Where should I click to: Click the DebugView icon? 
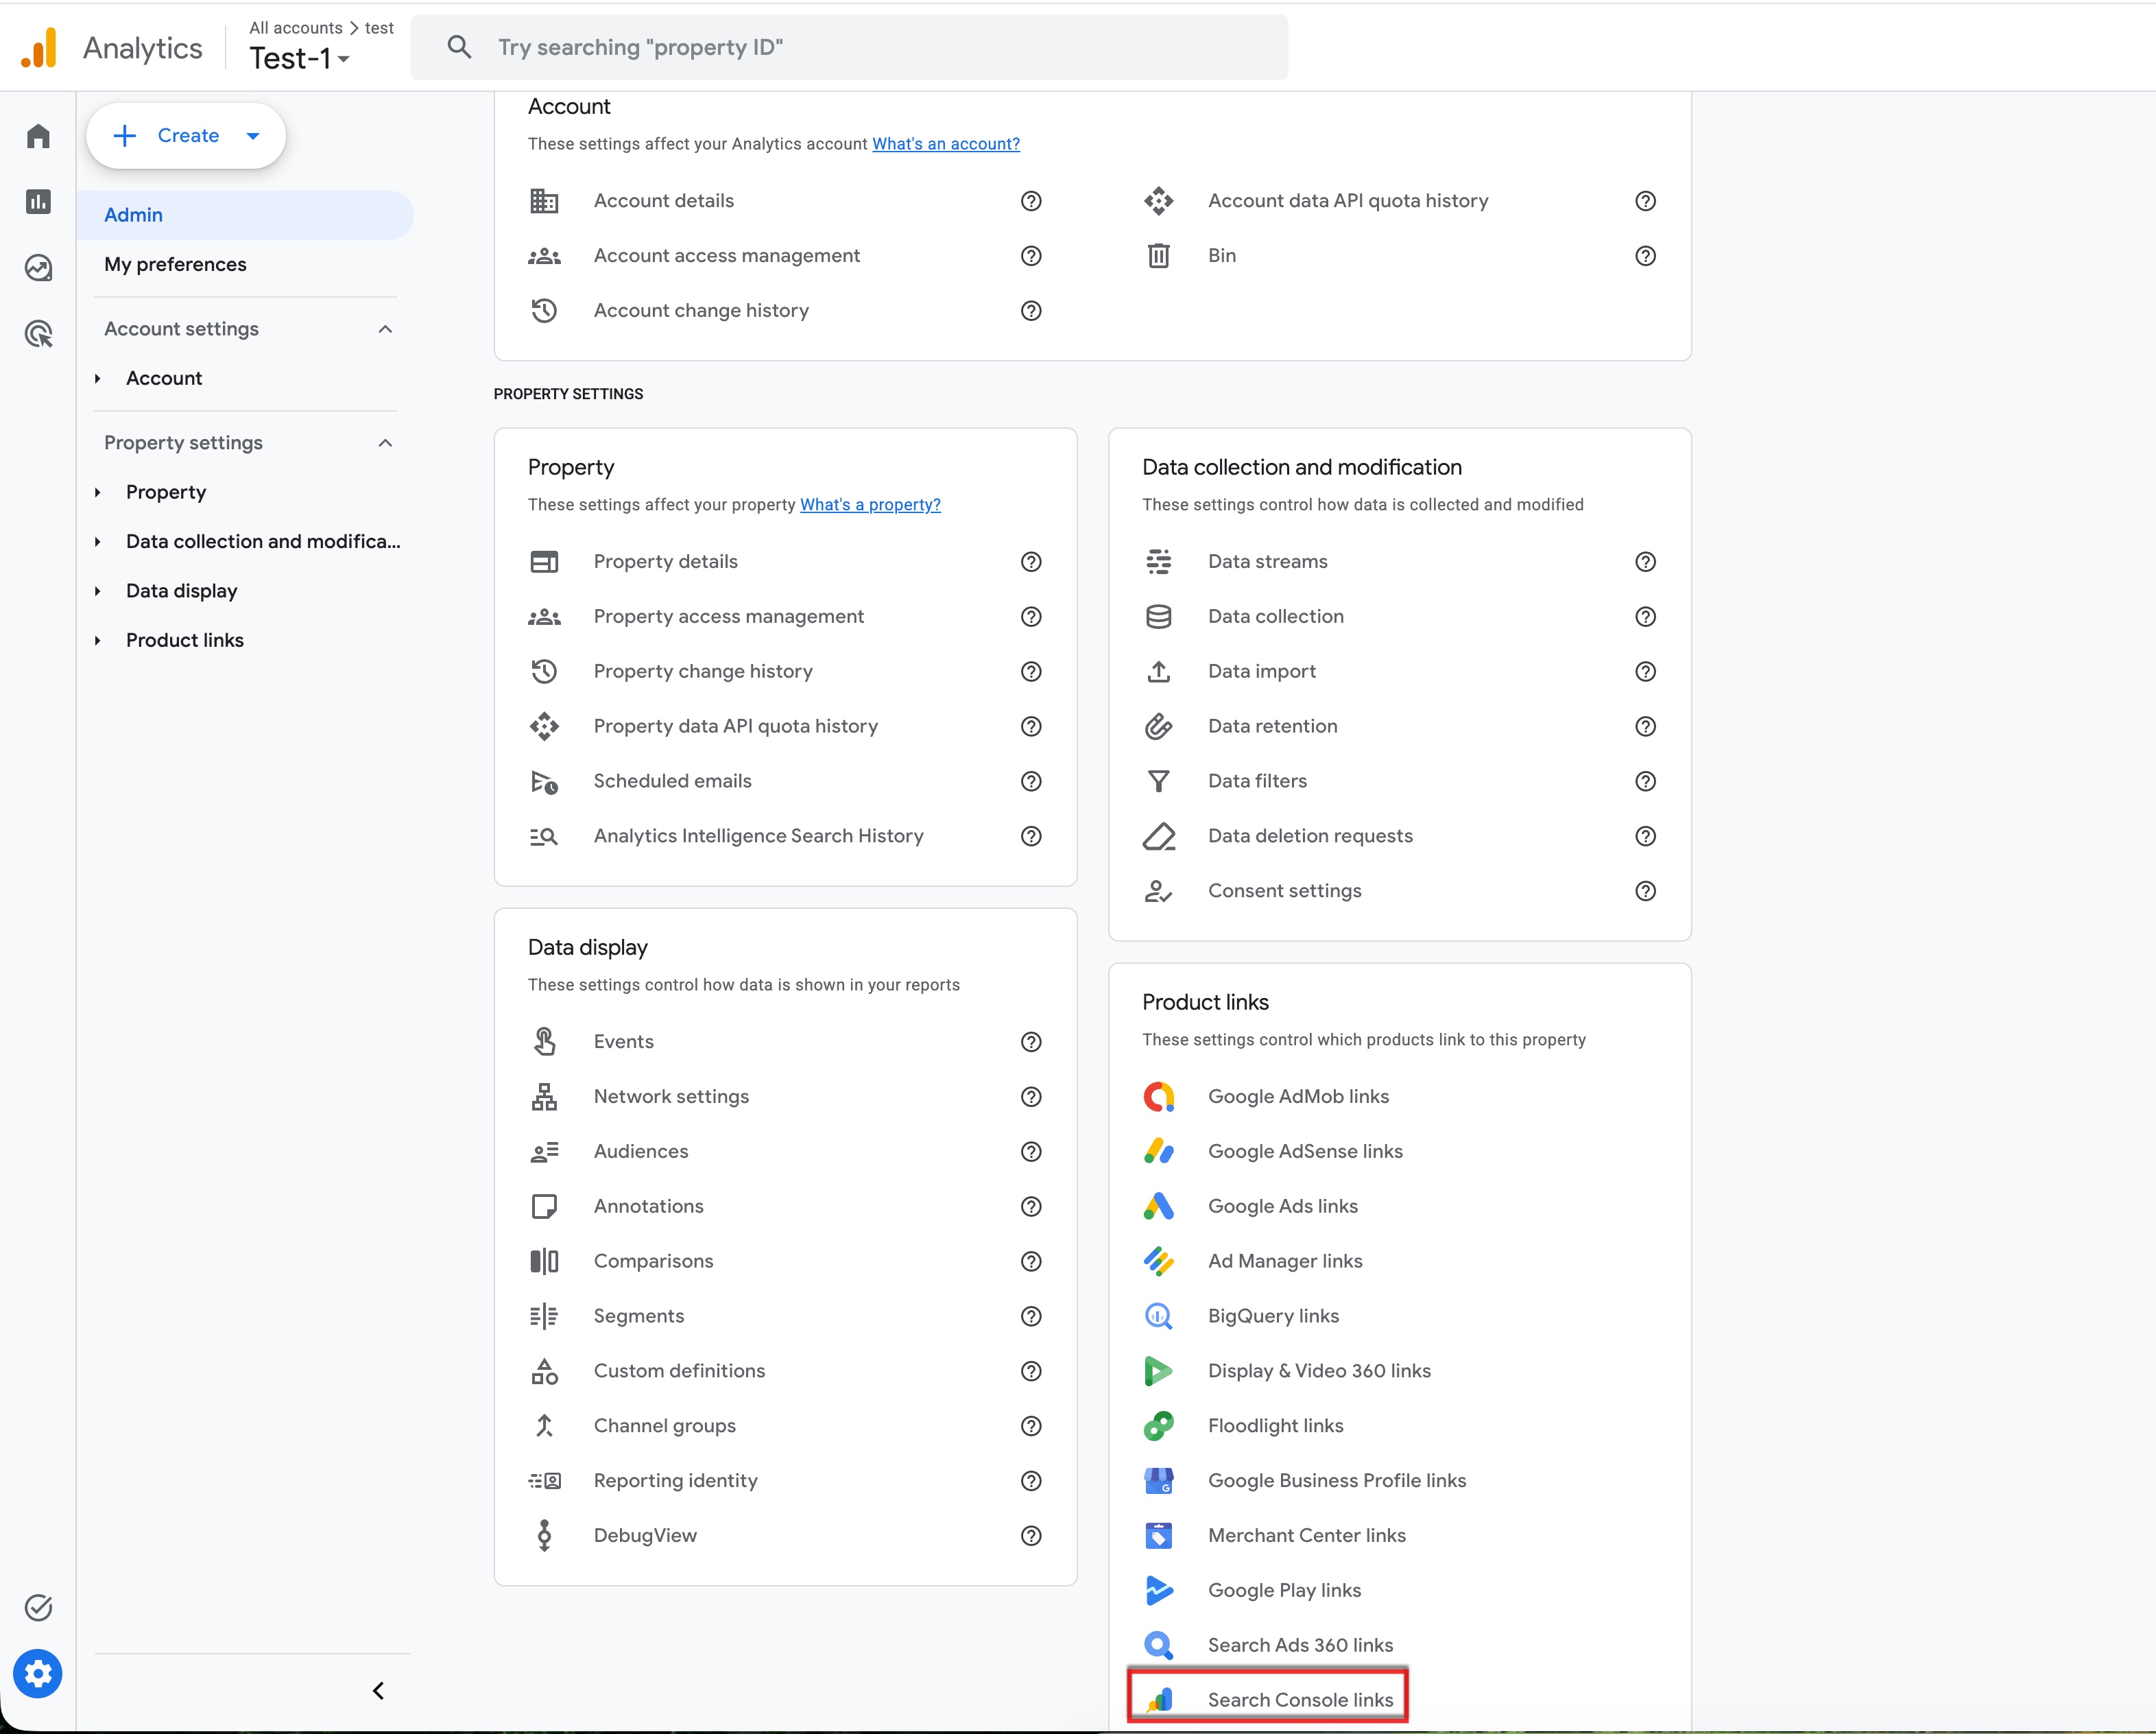544,1536
